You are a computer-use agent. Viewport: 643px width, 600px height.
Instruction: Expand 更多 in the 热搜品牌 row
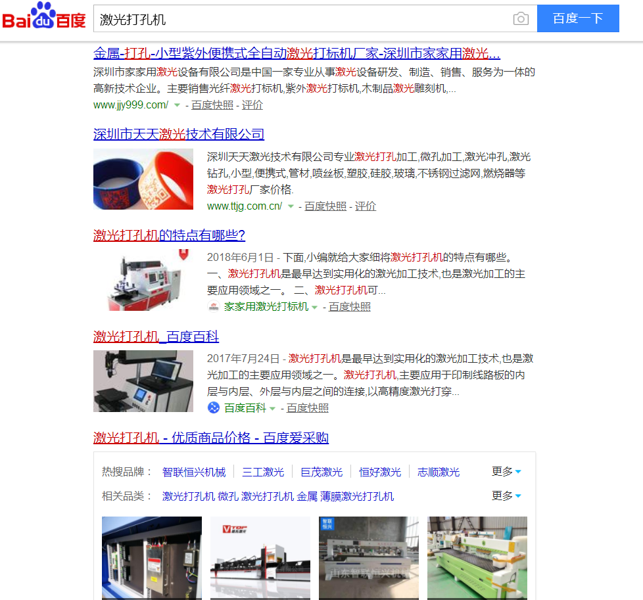click(x=506, y=472)
